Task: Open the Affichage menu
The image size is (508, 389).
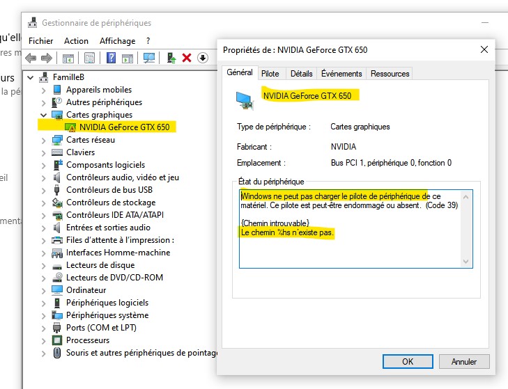Action: [x=118, y=41]
